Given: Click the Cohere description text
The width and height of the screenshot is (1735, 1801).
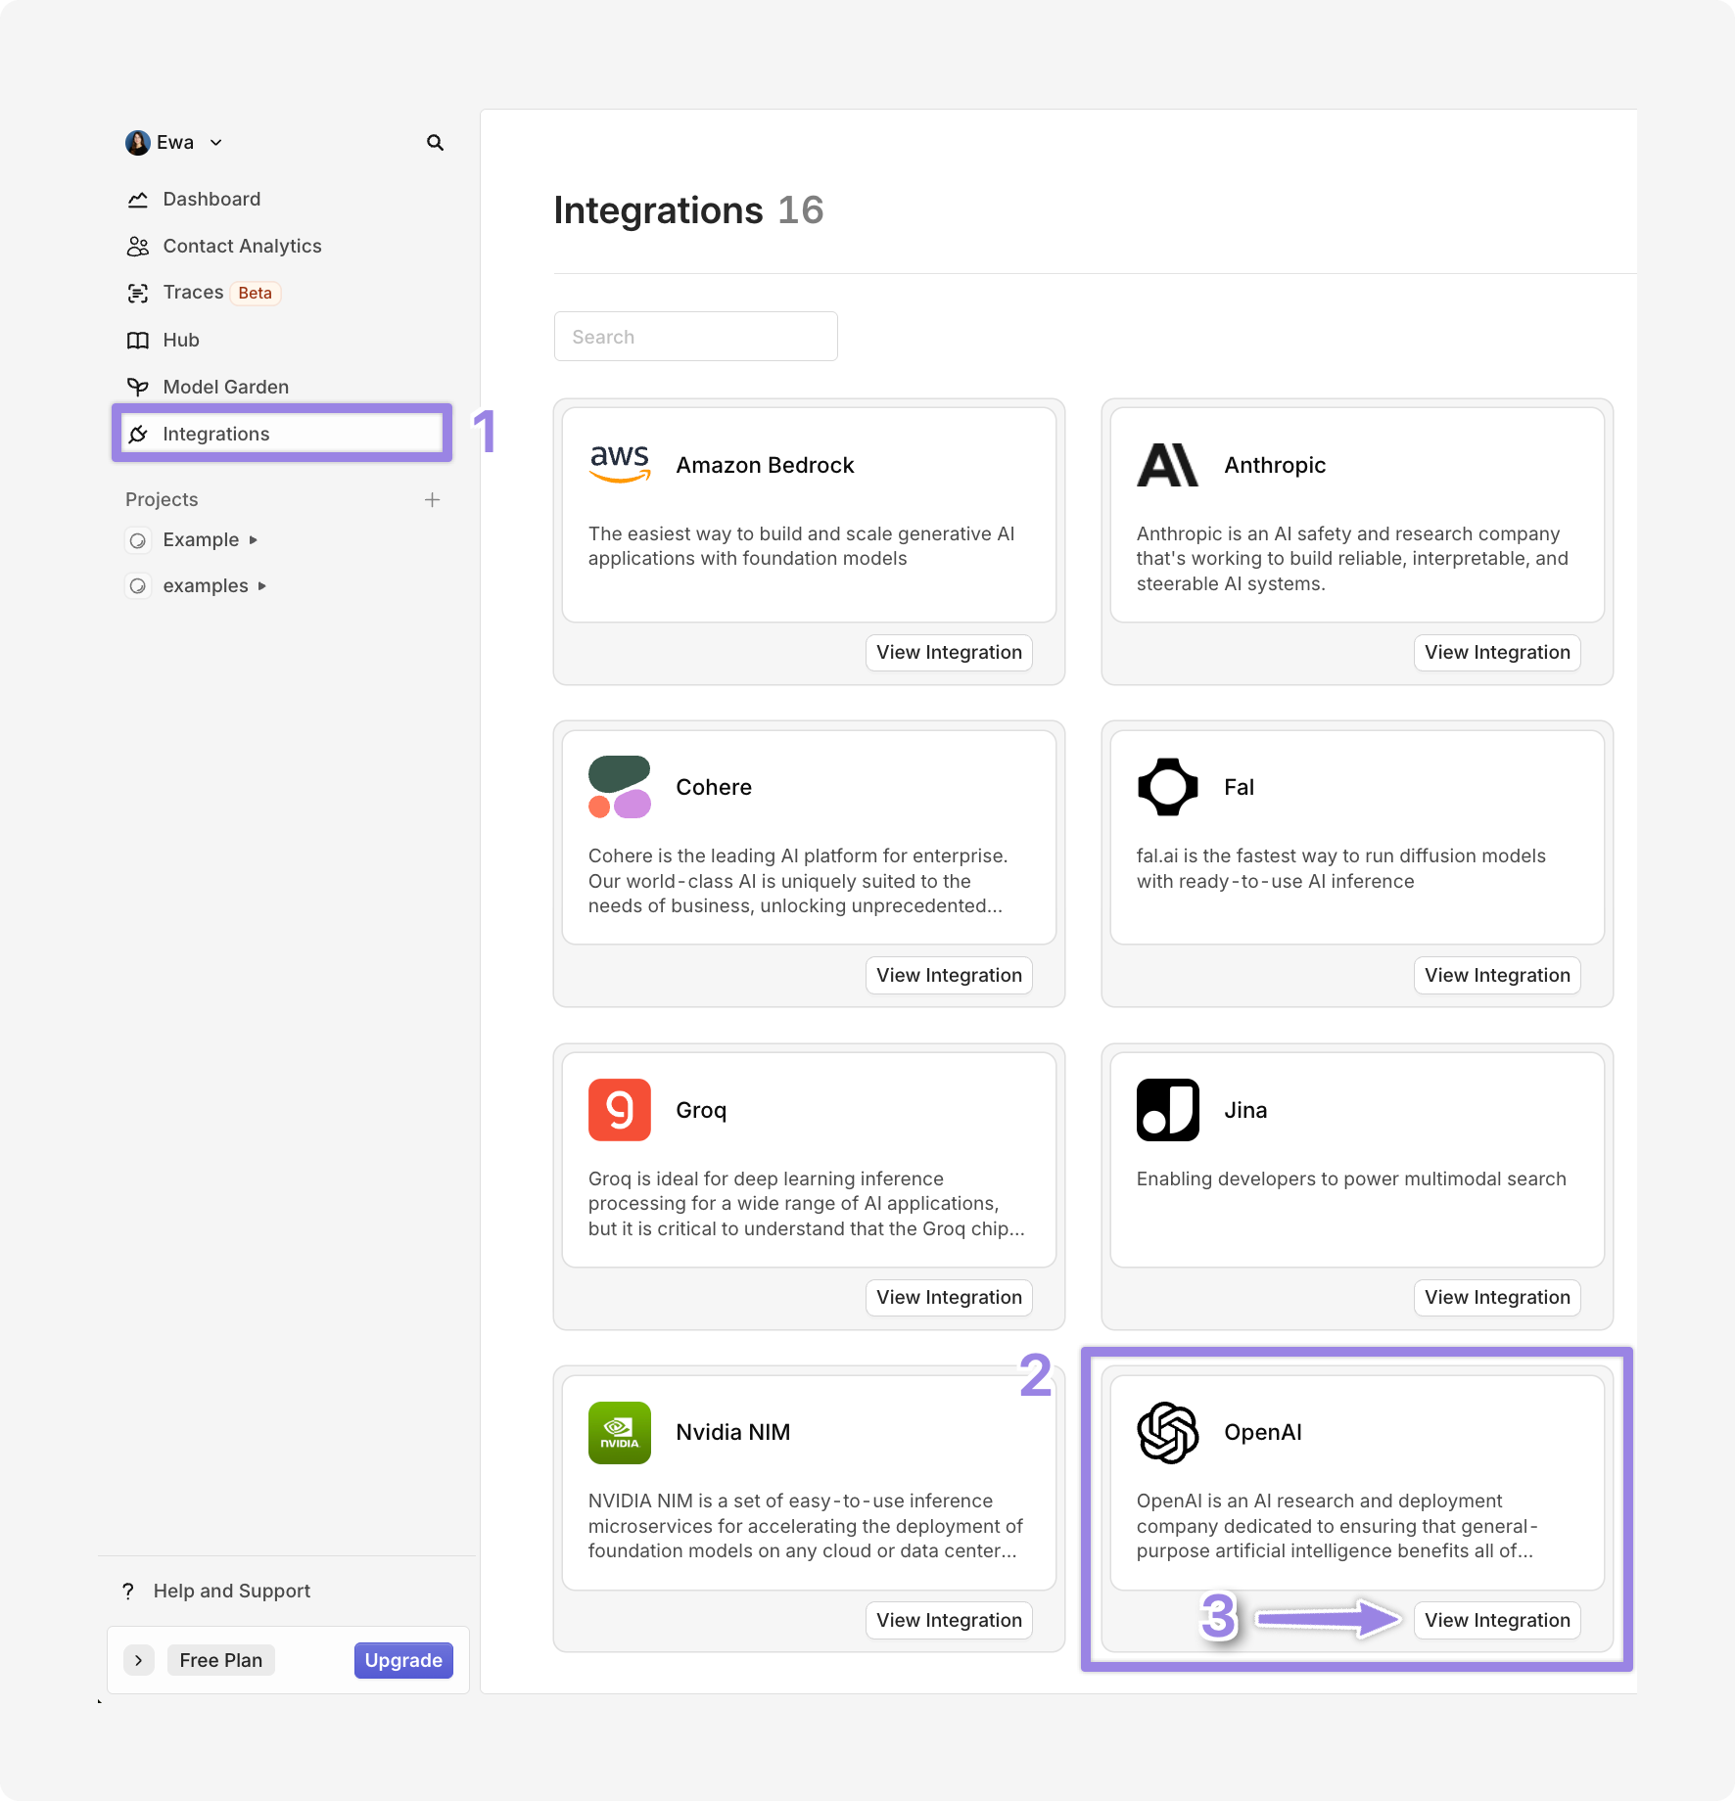Looking at the screenshot, I should [798, 881].
